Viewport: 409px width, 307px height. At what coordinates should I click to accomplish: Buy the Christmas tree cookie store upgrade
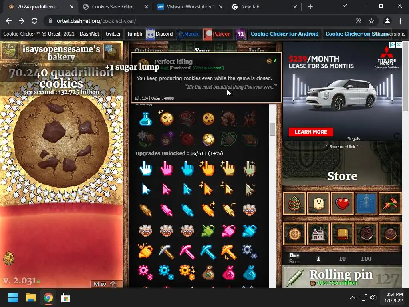[294, 203]
